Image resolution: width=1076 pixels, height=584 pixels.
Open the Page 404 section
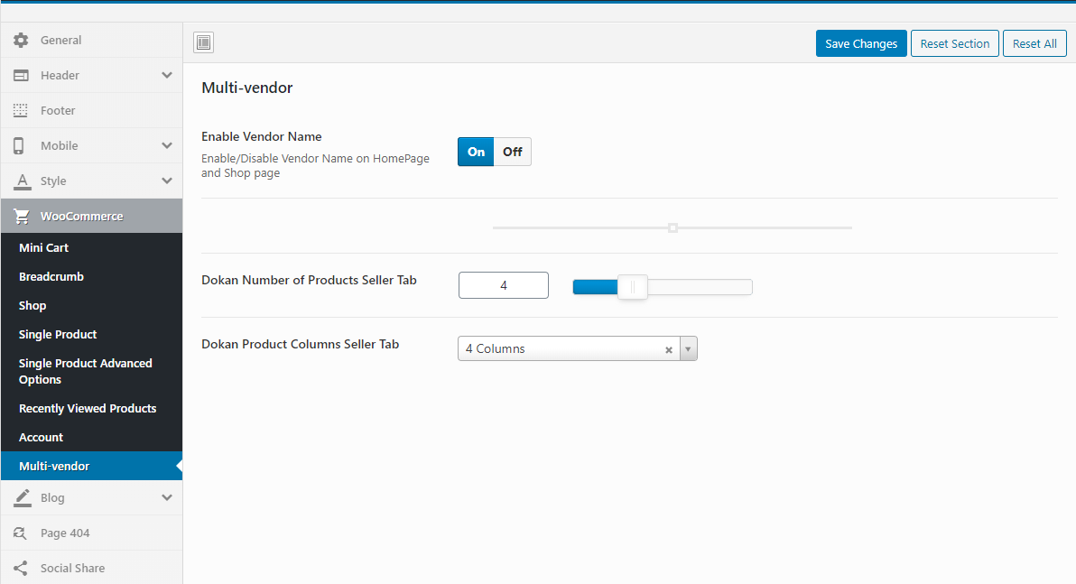[92, 533]
